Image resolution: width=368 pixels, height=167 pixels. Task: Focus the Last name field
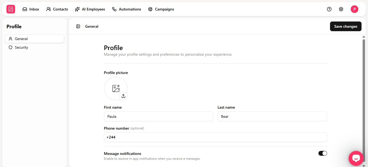click(x=272, y=116)
